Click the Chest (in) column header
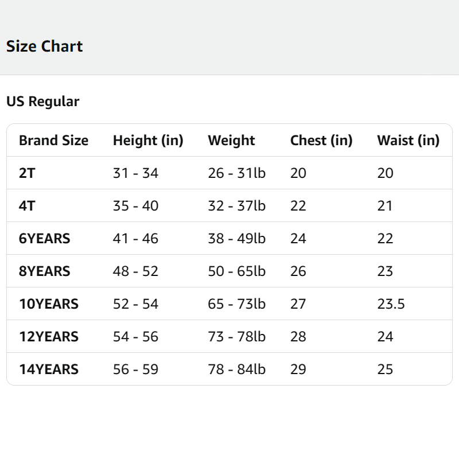459x459 pixels. point(321,141)
